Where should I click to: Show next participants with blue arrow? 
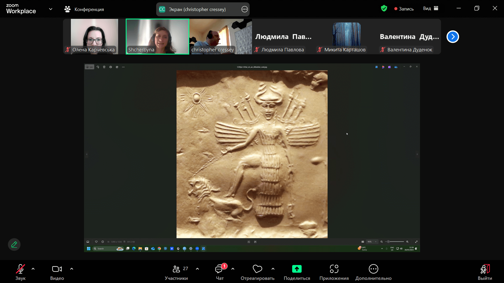pos(453,37)
